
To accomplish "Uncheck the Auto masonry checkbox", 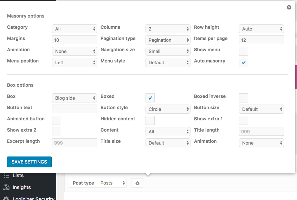I will [244, 62].
